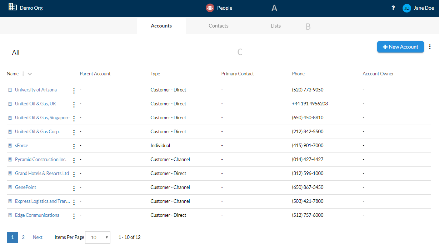Open row menu for United Oil & Gas Corp.
The width and height of the screenshot is (439, 250).
pos(74,132)
